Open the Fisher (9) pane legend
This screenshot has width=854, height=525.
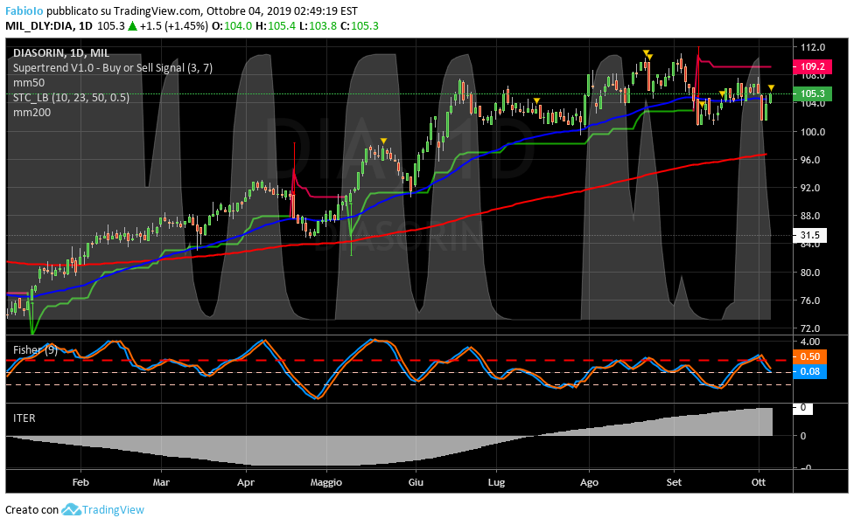click(35, 350)
